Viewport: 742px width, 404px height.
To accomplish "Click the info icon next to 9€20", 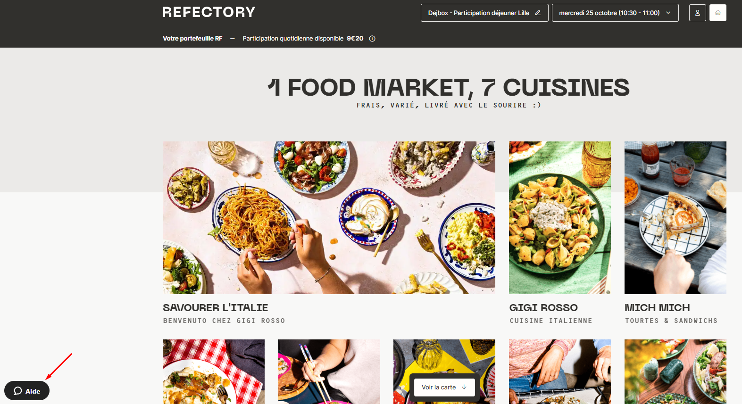I will tap(372, 39).
